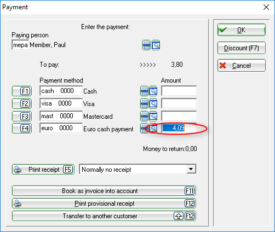This screenshot has height=232, width=275.
Task: Cancel the payment dialog
Action: pyautogui.click(x=242, y=65)
